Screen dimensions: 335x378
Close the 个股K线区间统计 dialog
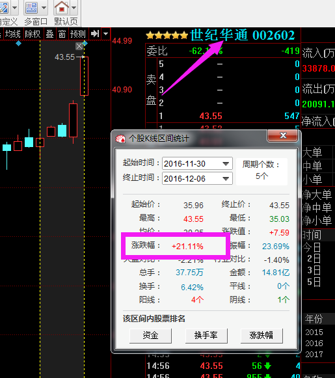[x=283, y=136]
